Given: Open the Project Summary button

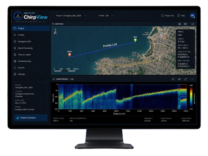Looking at the screenshot, I should (x=31, y=118).
